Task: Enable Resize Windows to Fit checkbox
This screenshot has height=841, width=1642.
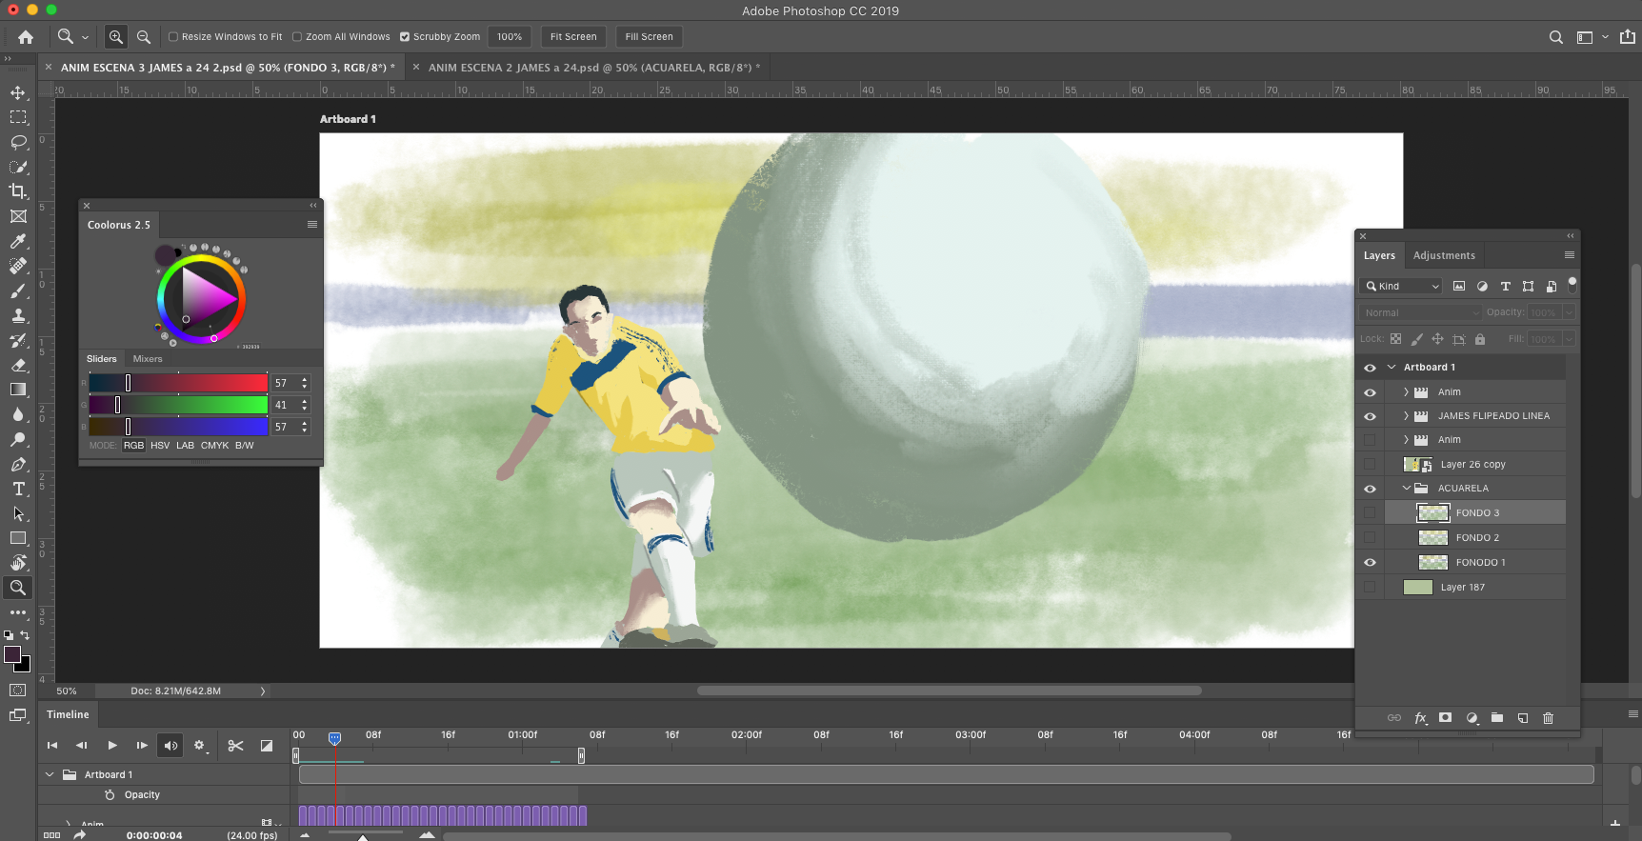Action: pos(173,37)
